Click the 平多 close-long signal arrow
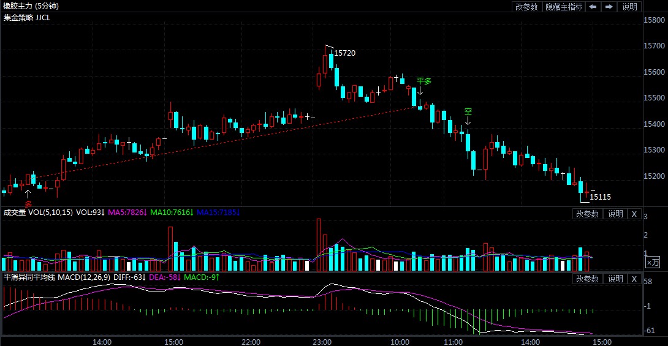The image size is (668, 346). (420, 91)
